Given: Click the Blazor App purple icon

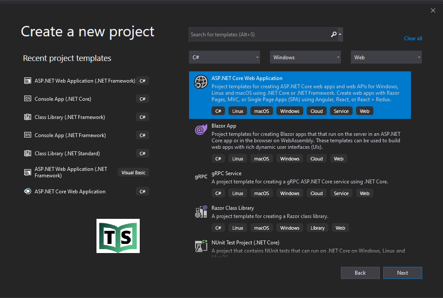Looking at the screenshot, I should (201, 129).
